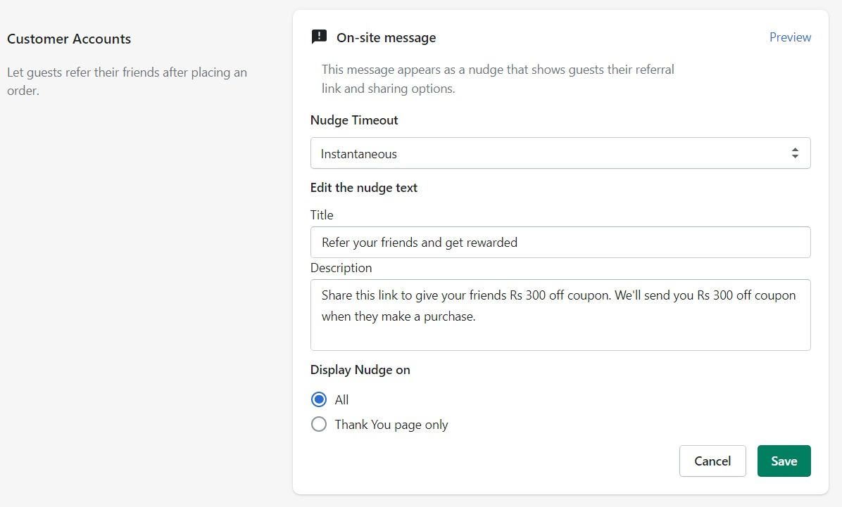
Task: Click the Edit the nudge text heading
Action: [364, 188]
